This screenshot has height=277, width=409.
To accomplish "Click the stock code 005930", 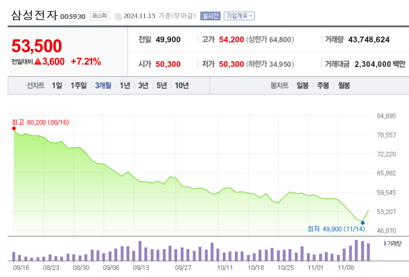I will pos(73,17).
